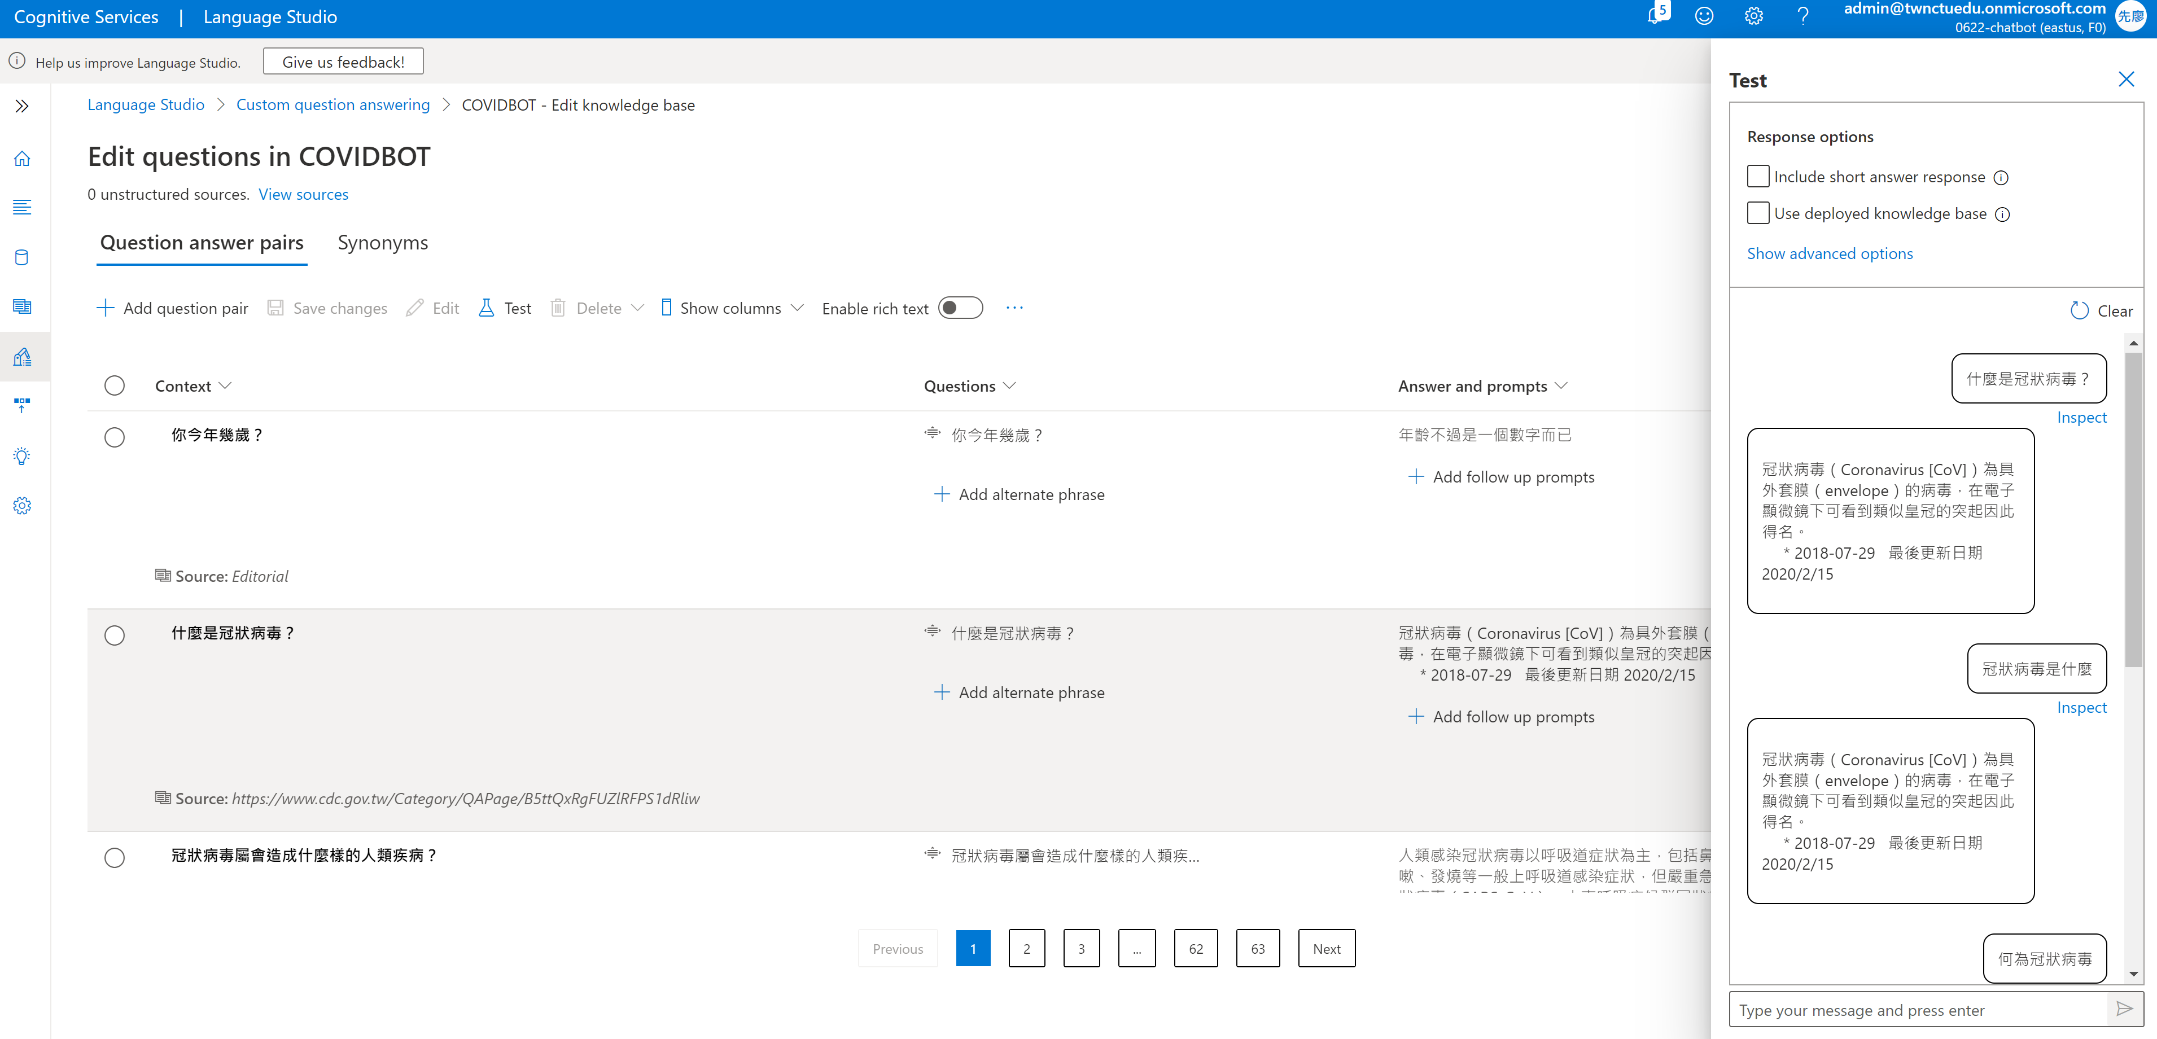Add follow up prompts for 年齡不過是一個數字而已
Screen dimensions: 2157x1039
point(1502,476)
